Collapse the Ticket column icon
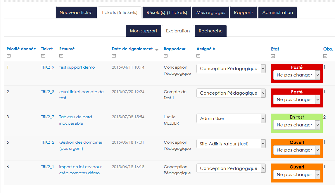 [x=43, y=56]
